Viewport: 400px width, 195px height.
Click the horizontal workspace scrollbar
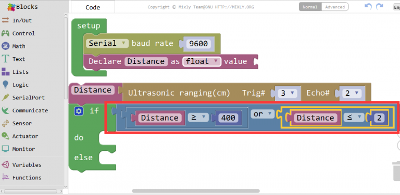pos(196,191)
